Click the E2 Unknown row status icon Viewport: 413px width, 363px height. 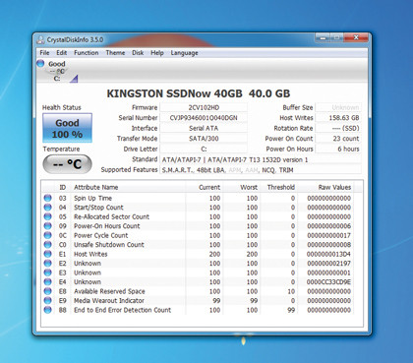tap(48, 263)
